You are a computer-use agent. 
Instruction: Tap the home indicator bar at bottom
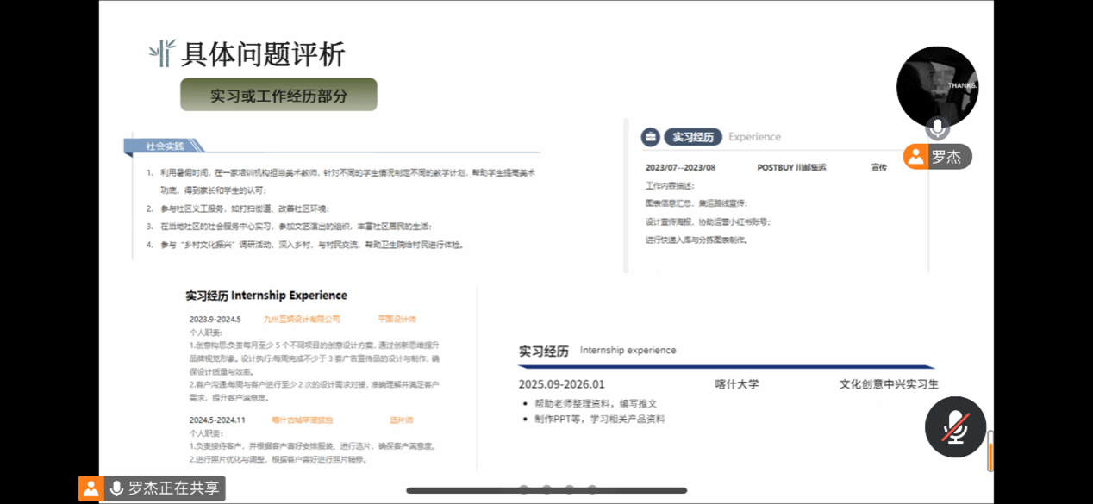(546, 491)
